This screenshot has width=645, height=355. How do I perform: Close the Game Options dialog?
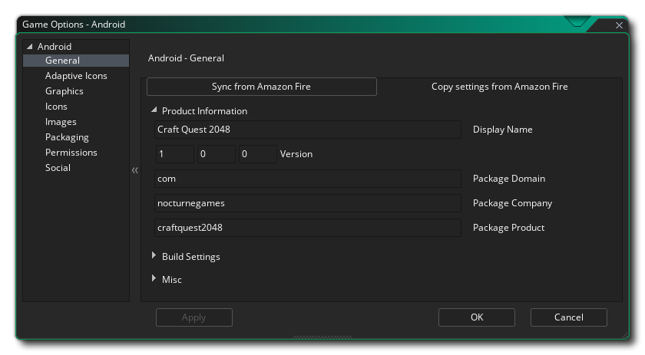[x=619, y=25]
